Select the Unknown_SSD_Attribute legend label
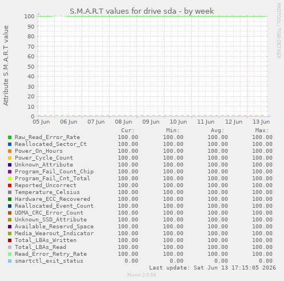284x281 pixels. 51,220
